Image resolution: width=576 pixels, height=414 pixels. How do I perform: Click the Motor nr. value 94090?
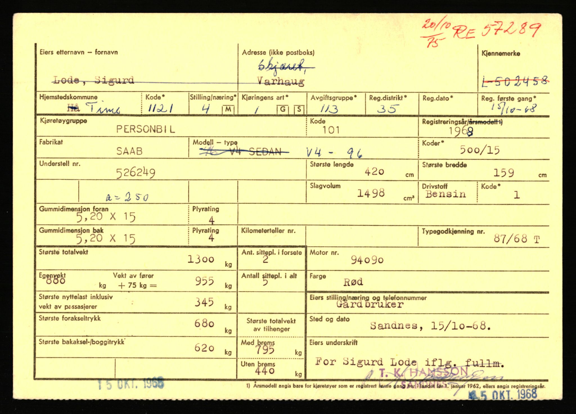coord(367,260)
